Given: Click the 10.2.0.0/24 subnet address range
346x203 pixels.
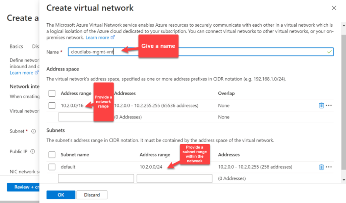Looking at the screenshot, I should tap(151, 167).
